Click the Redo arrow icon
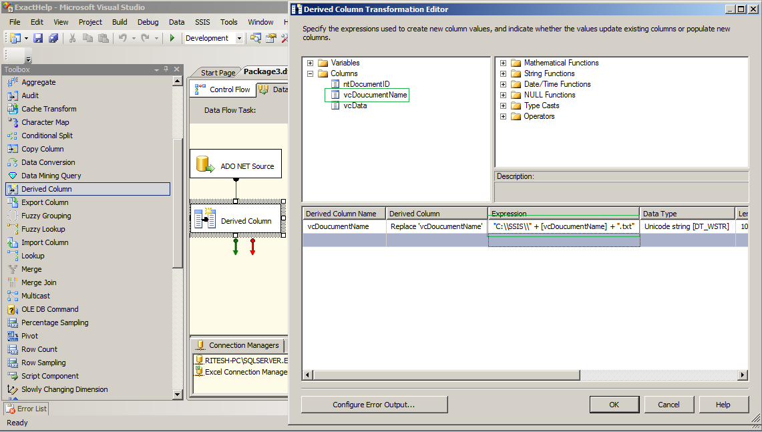Image resolution: width=762 pixels, height=432 pixels. [x=145, y=38]
